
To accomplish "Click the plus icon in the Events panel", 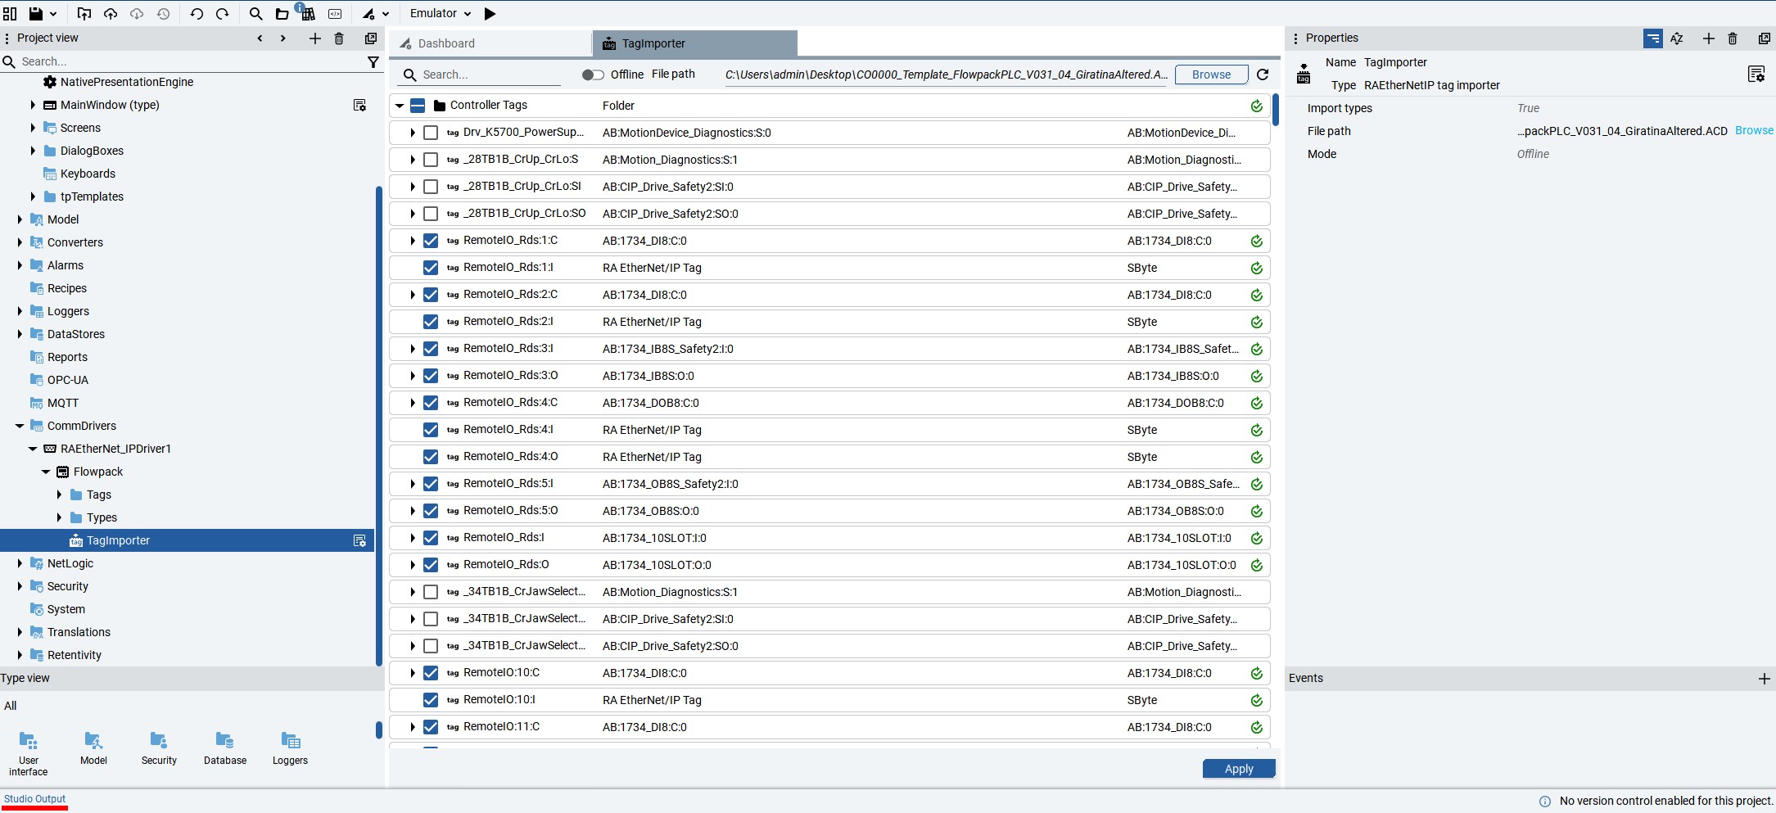I will [x=1764, y=679].
